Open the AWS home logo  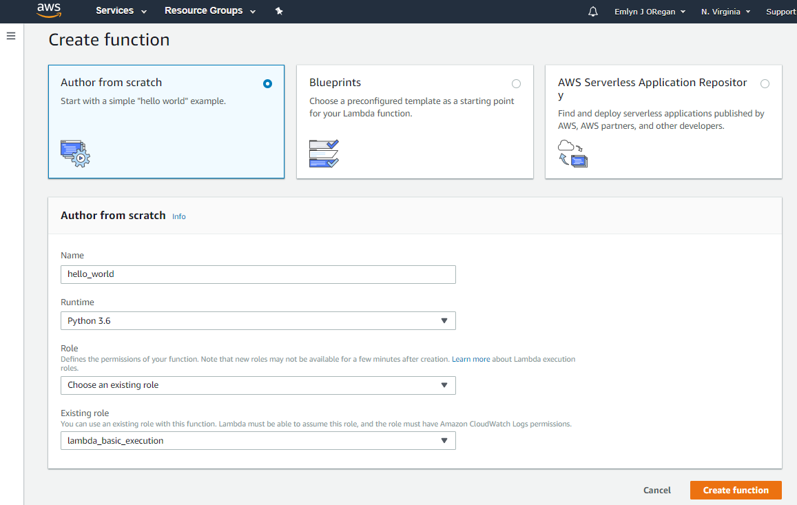point(49,10)
